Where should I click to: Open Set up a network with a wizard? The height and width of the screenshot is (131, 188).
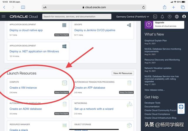[x=94, y=109]
